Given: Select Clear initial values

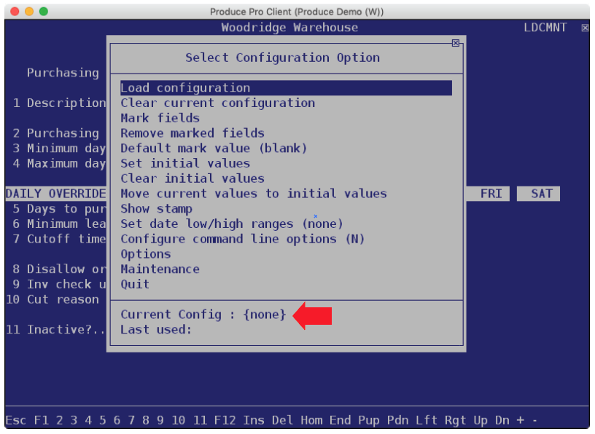Looking at the screenshot, I should pyautogui.click(x=192, y=178).
